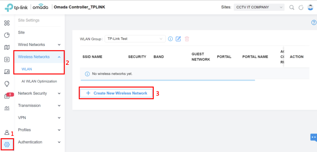
Task: Click the ACTION column header
Action: pos(296,57)
